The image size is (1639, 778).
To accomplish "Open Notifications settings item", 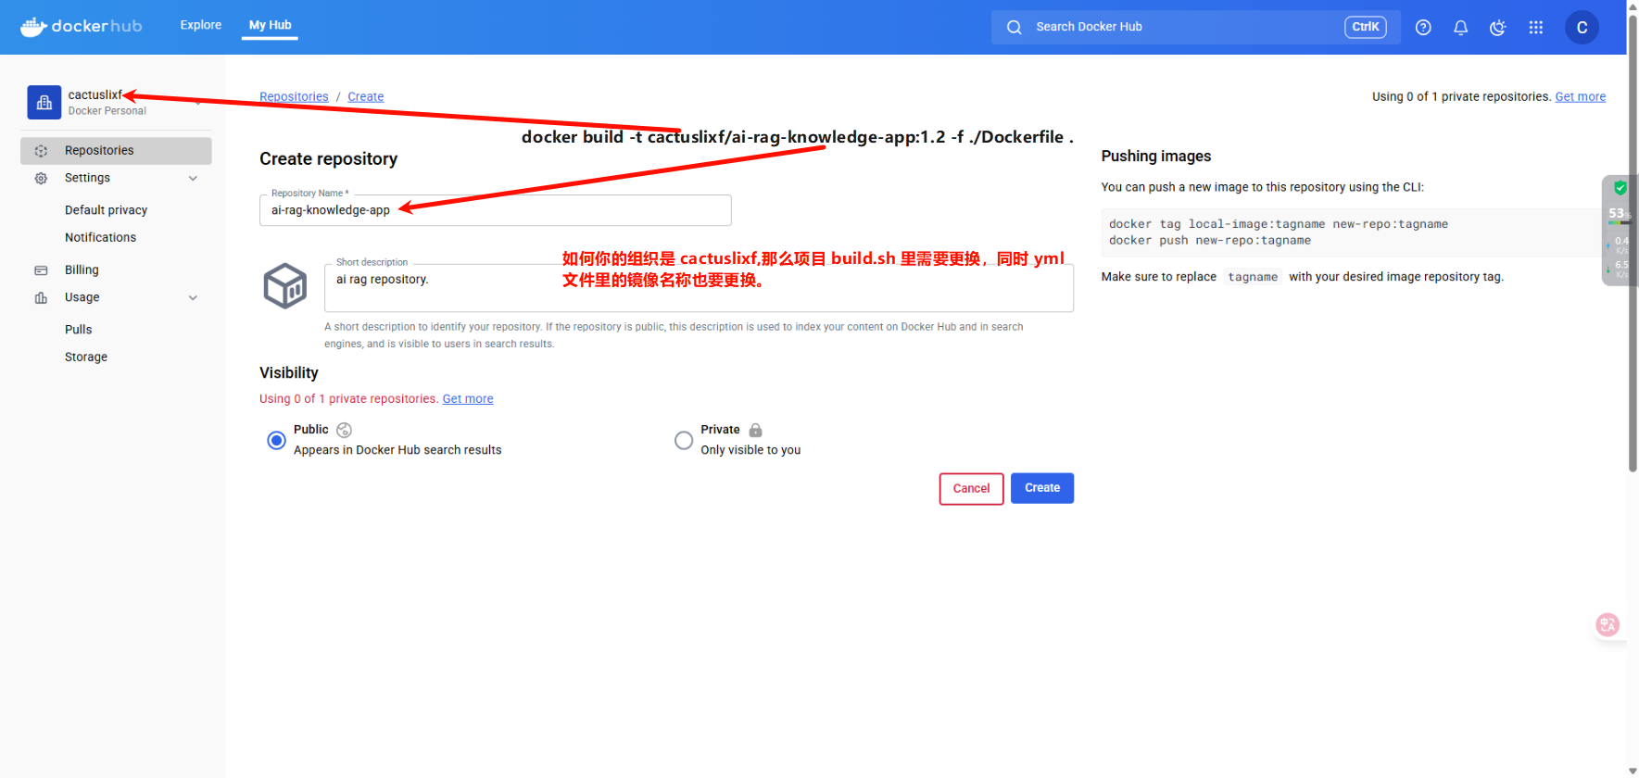I will pyautogui.click(x=100, y=238).
